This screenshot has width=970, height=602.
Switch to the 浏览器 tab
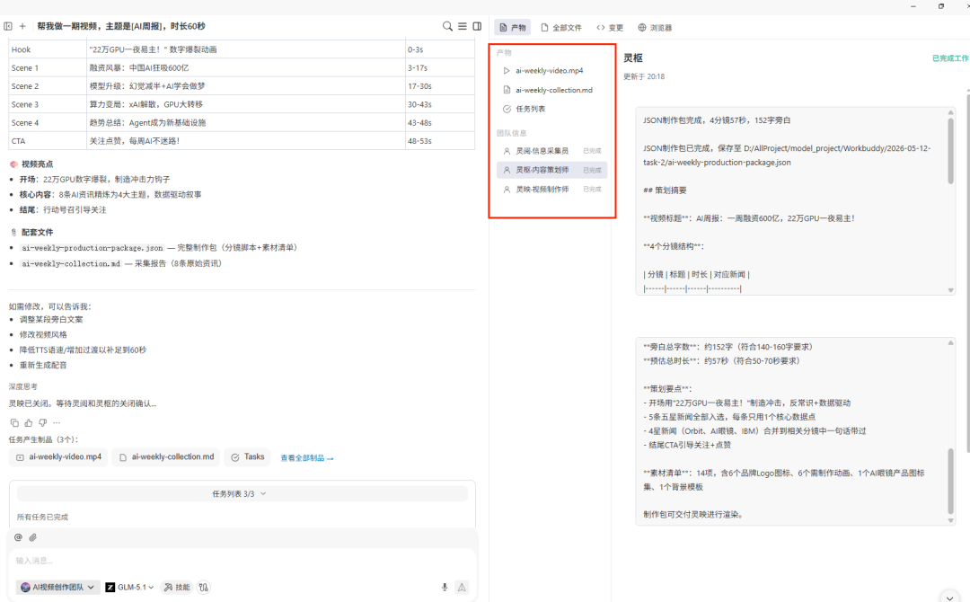(655, 27)
